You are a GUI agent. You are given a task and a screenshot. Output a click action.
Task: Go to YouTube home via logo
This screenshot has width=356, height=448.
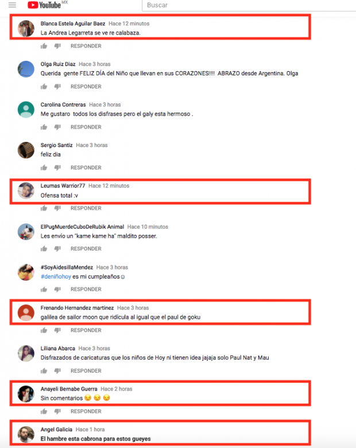44,5
